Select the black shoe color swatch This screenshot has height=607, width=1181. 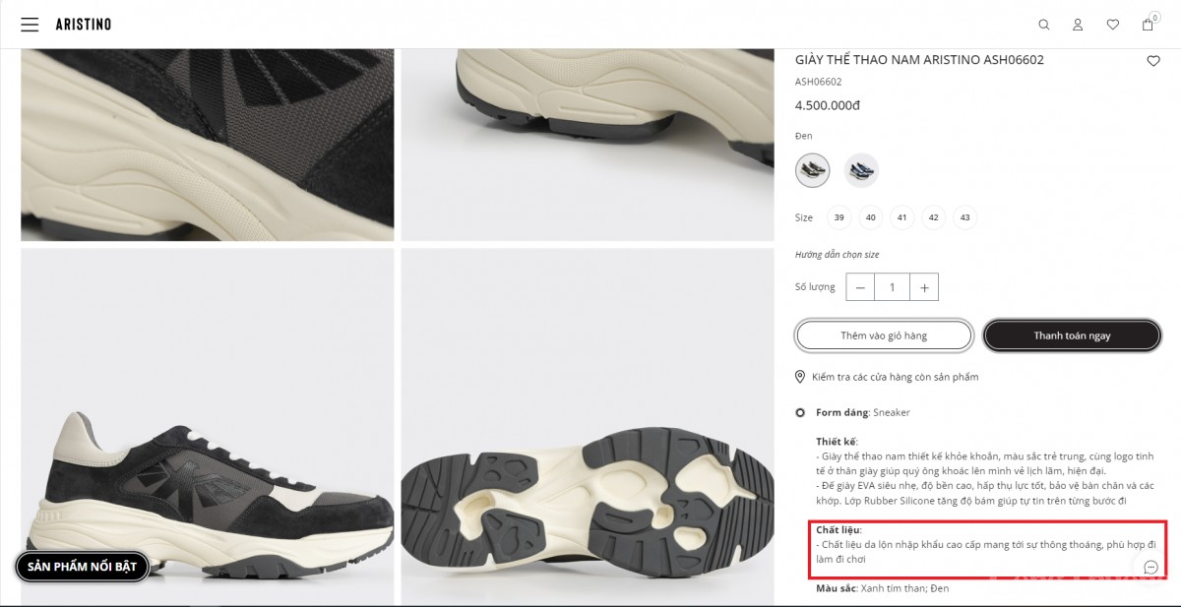(x=813, y=170)
